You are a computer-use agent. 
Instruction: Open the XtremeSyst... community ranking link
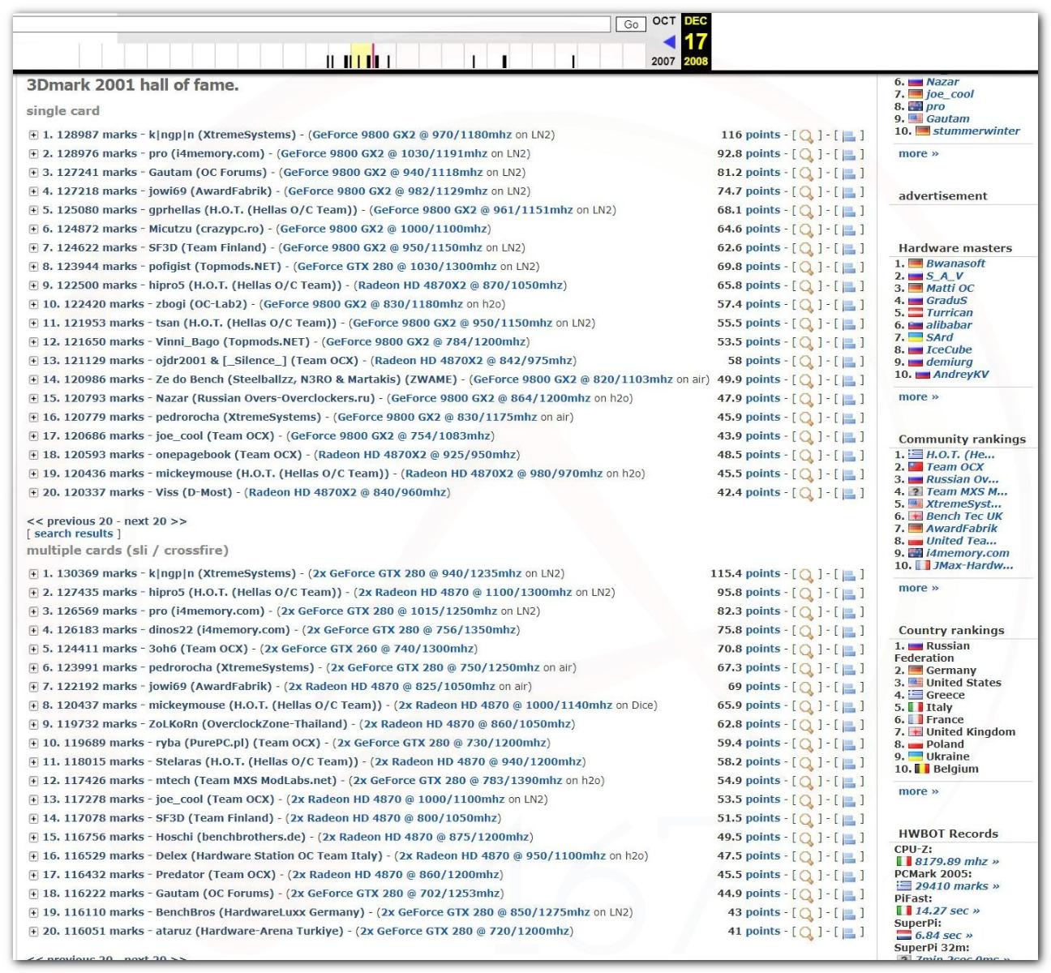coord(963,504)
